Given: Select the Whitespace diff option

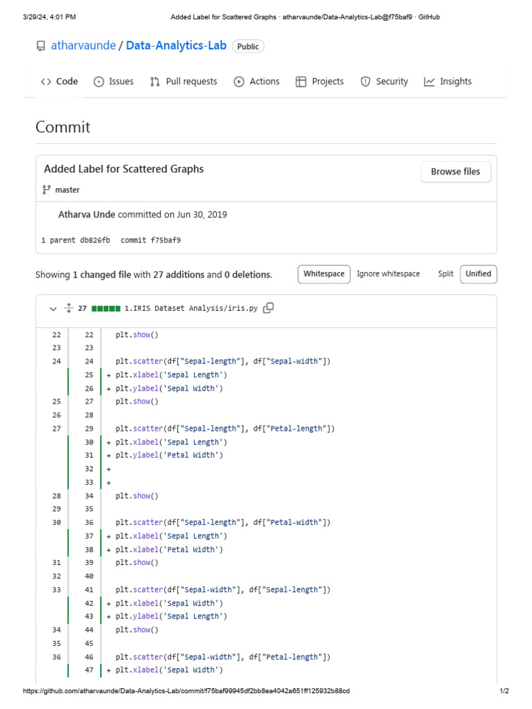Looking at the screenshot, I should (x=324, y=274).
